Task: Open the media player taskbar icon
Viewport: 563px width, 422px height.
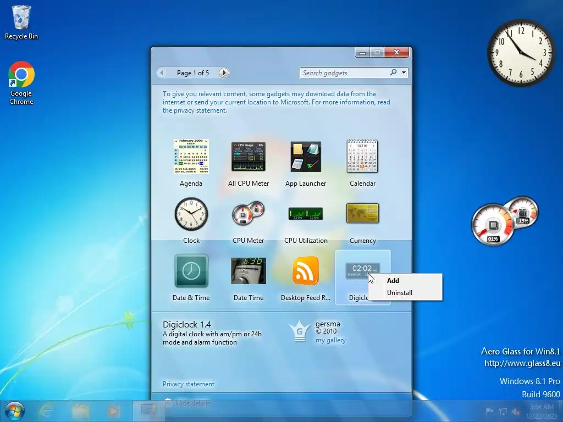Action: click(113, 411)
